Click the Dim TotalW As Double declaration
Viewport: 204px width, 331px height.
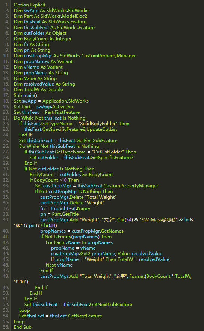pos(38,89)
